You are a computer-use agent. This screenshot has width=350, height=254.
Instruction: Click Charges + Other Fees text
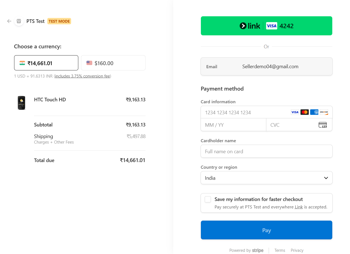(x=54, y=142)
